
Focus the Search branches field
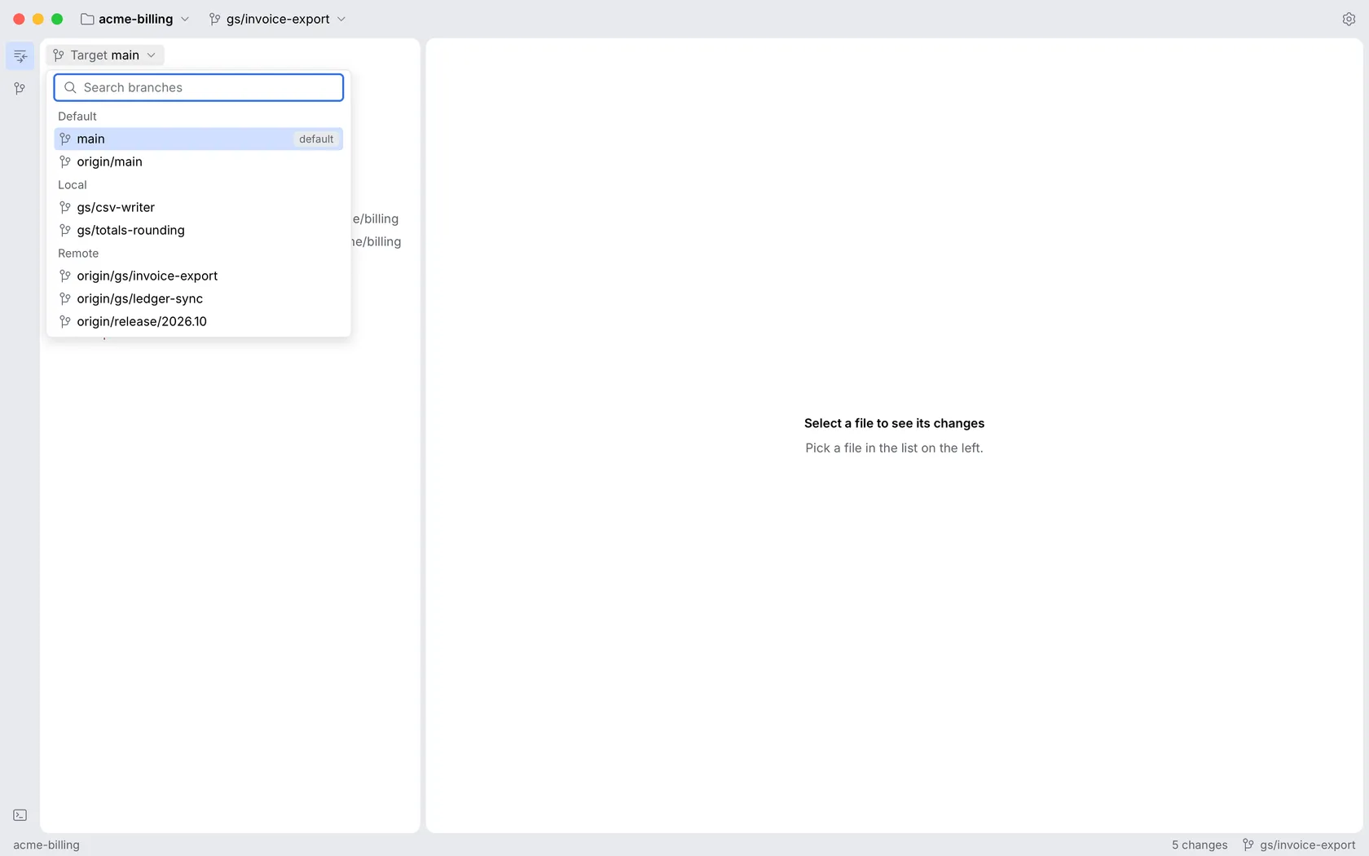click(199, 87)
